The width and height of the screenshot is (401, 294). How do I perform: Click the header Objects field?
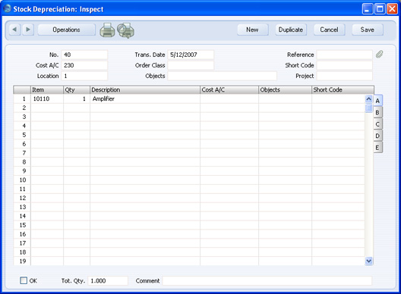pyautogui.click(x=223, y=76)
